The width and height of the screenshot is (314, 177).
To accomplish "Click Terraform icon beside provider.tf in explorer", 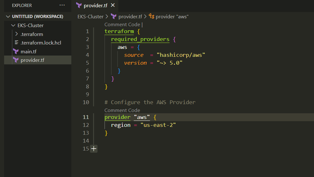I will 15,60.
